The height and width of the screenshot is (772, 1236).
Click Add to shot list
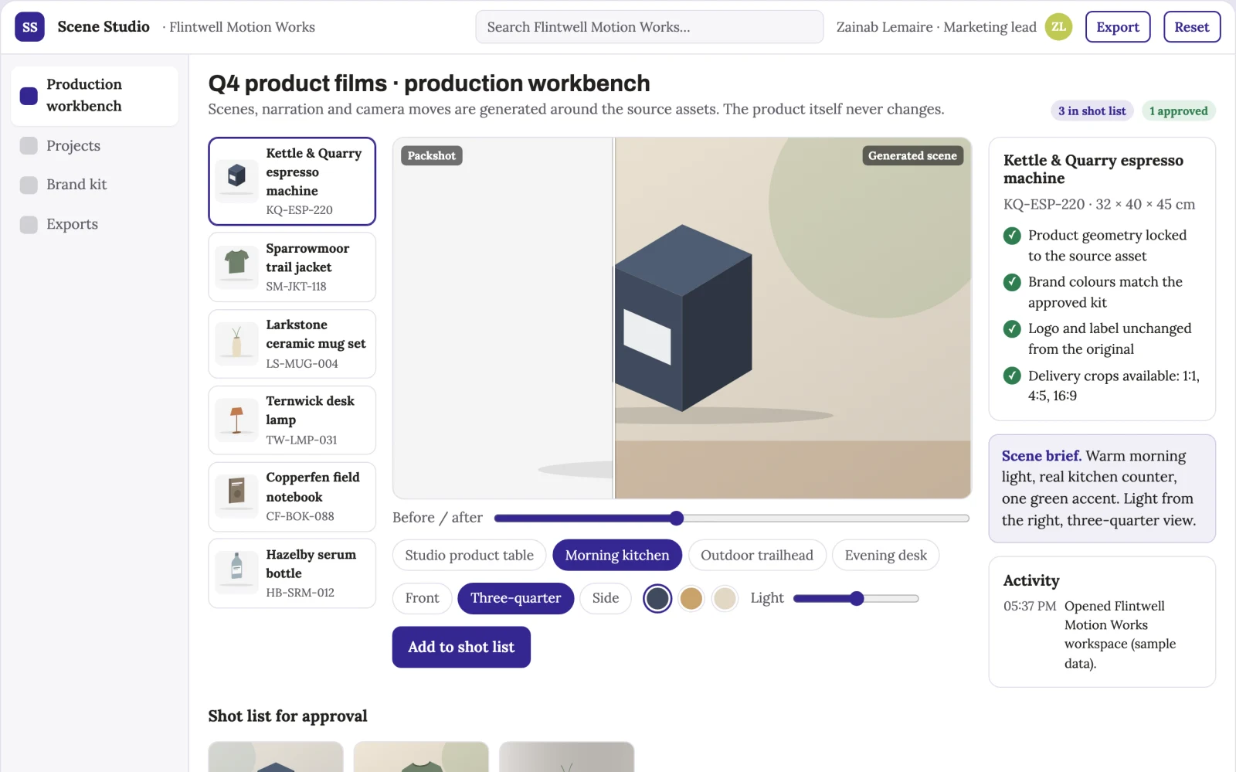[x=461, y=647]
